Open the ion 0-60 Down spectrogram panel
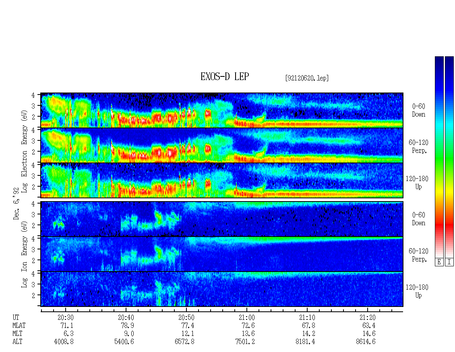 point(222,219)
